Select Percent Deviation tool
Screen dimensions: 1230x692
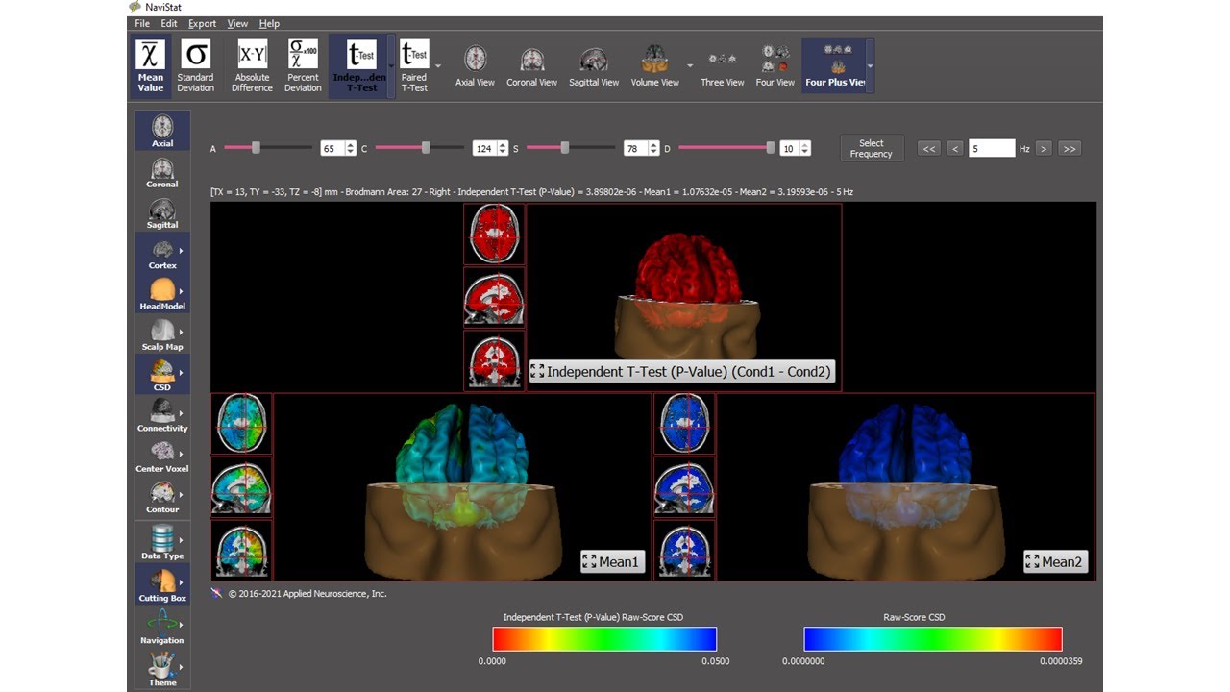303,66
